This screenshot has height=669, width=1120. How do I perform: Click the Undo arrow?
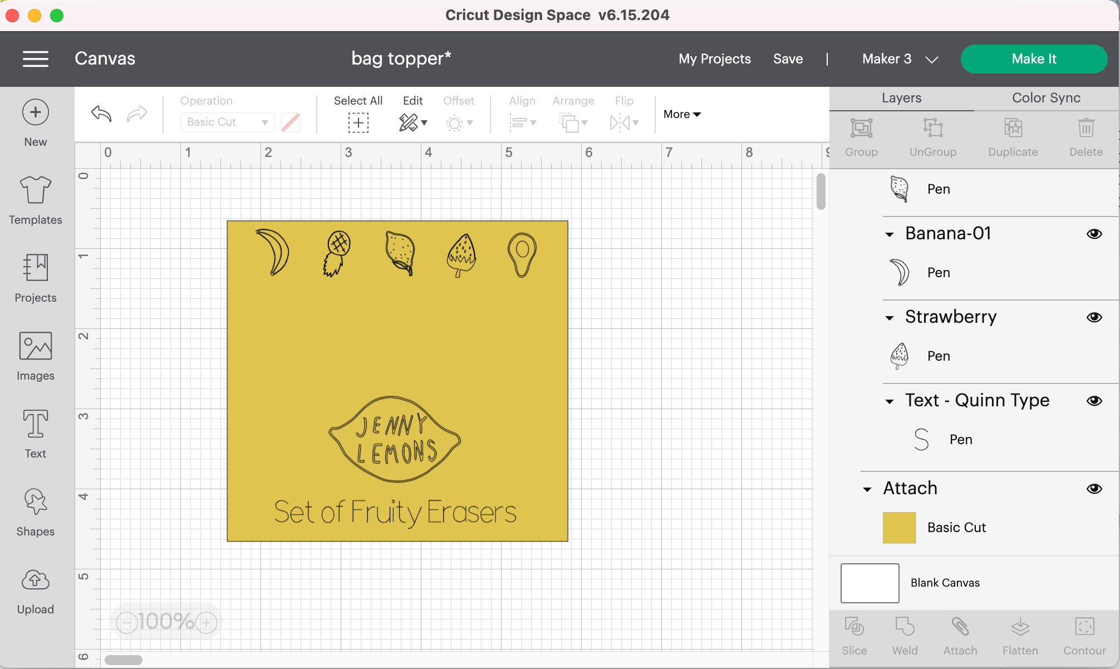101,114
